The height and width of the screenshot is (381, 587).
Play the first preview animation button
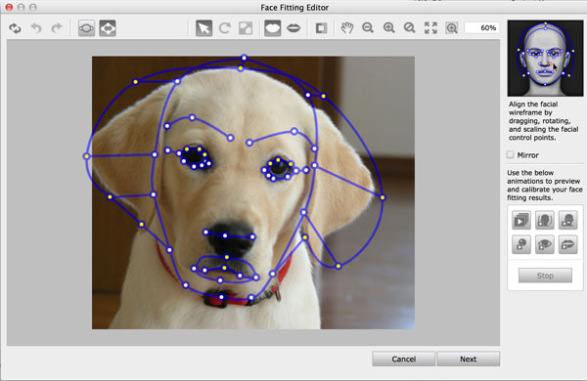point(521,220)
